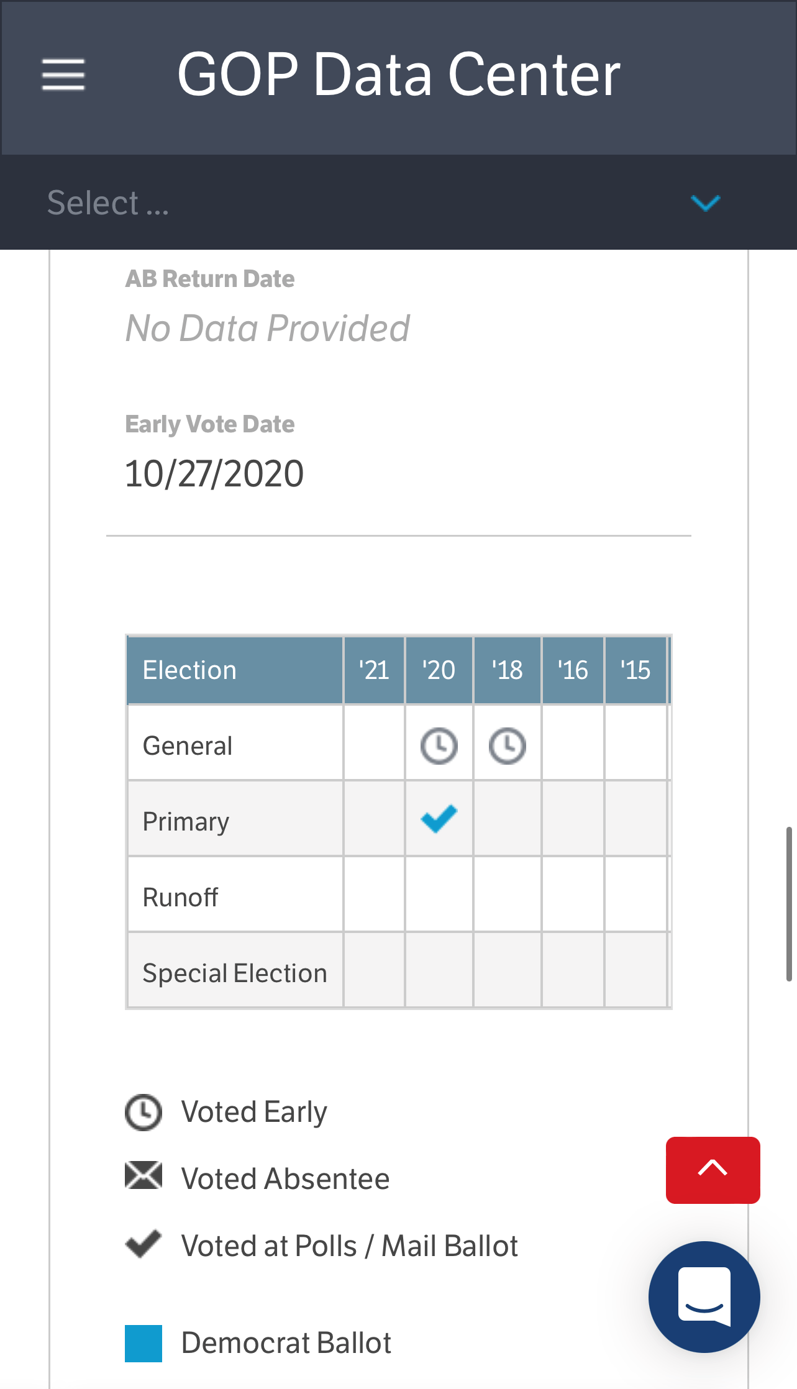Click the '15 column header
This screenshot has width=797, height=1389.
coord(635,670)
